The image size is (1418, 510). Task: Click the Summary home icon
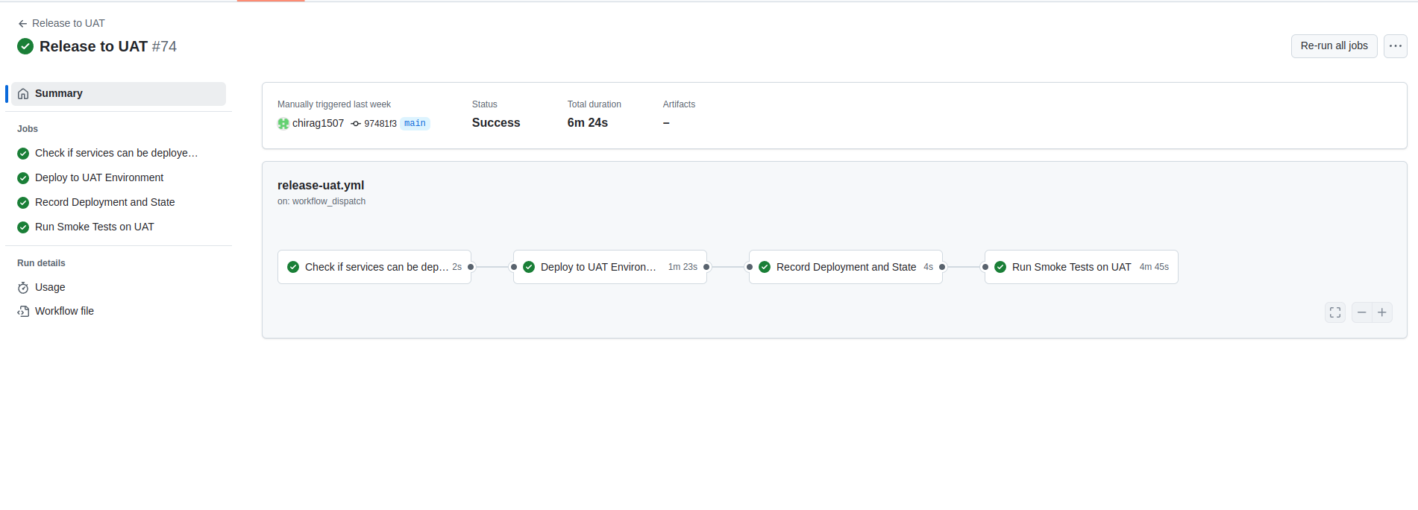pos(23,94)
